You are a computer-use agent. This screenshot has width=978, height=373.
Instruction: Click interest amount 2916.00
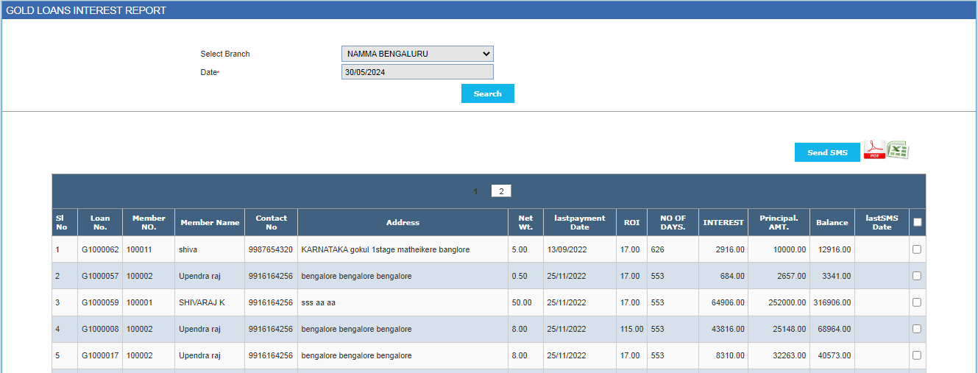click(730, 249)
